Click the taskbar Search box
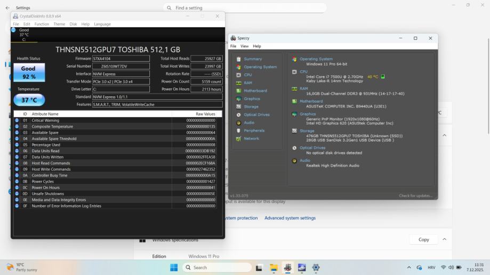 pyautogui.click(x=217, y=268)
